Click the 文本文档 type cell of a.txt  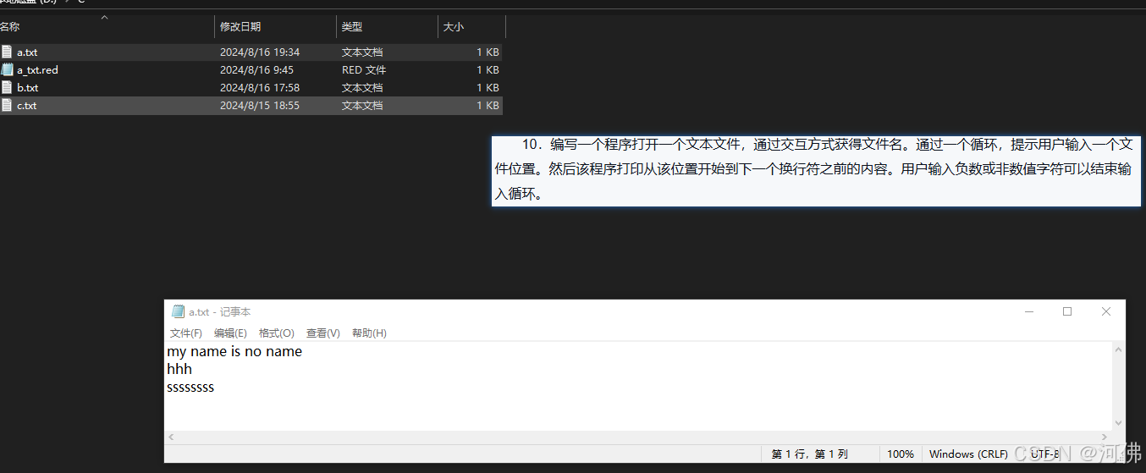362,52
